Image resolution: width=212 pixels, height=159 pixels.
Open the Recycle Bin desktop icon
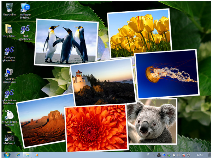pyautogui.click(x=9, y=8)
